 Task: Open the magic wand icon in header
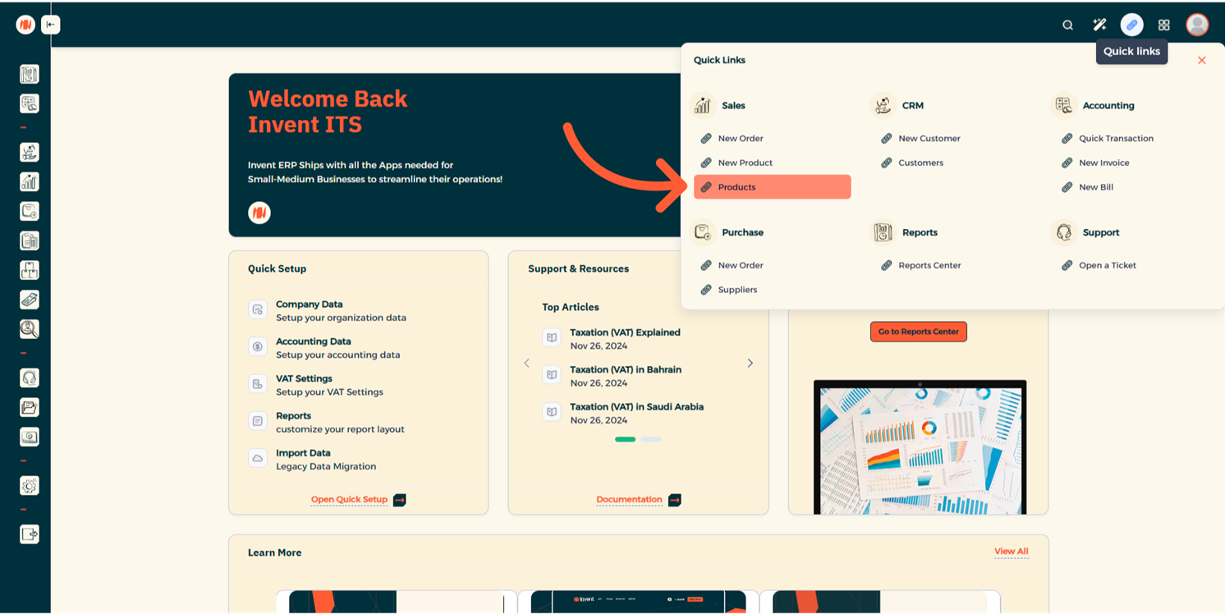pos(1099,25)
